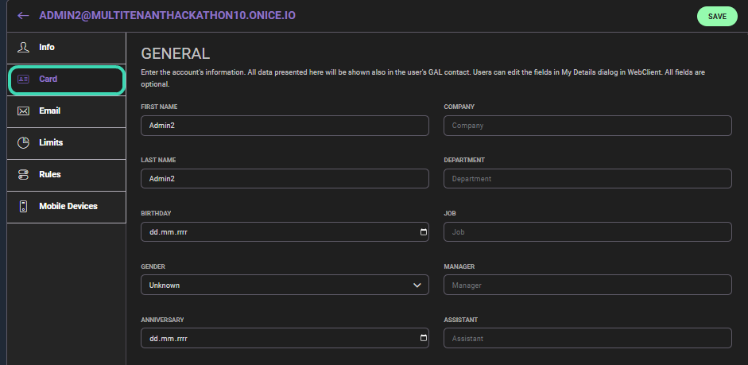Open the Anniversary calendar picker icon

point(423,338)
